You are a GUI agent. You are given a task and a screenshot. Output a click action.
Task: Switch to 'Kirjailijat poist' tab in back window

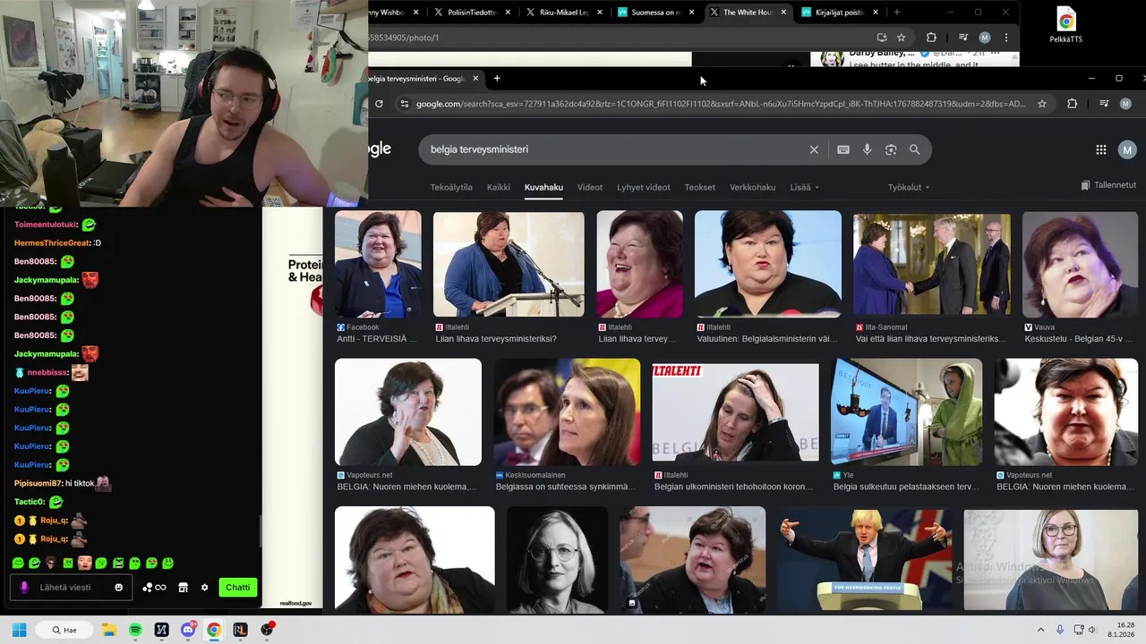click(x=838, y=13)
